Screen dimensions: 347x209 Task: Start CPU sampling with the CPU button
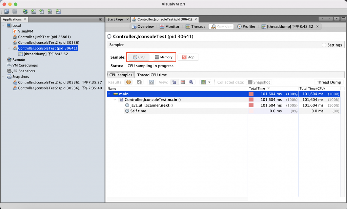pyautogui.click(x=139, y=57)
